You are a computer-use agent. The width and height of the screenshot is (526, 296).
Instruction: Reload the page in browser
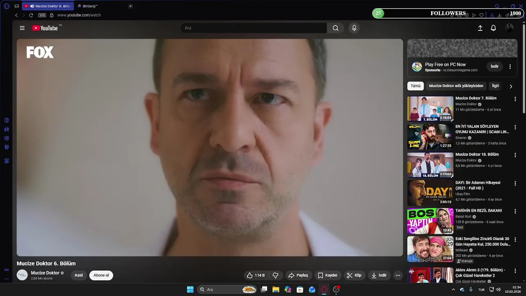(31, 15)
